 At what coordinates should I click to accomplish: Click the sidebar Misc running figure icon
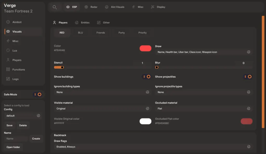pyautogui.click(x=8, y=41)
